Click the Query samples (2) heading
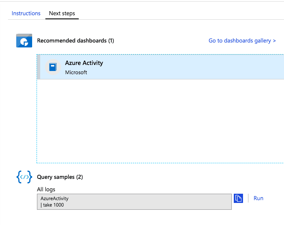284x225 pixels. point(60,177)
